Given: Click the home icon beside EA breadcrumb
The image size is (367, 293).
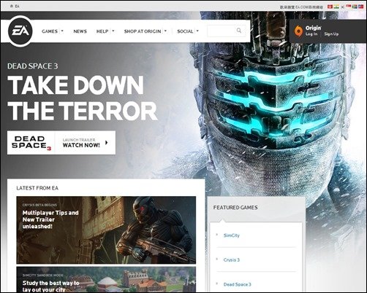Looking at the screenshot, I should (12, 7).
